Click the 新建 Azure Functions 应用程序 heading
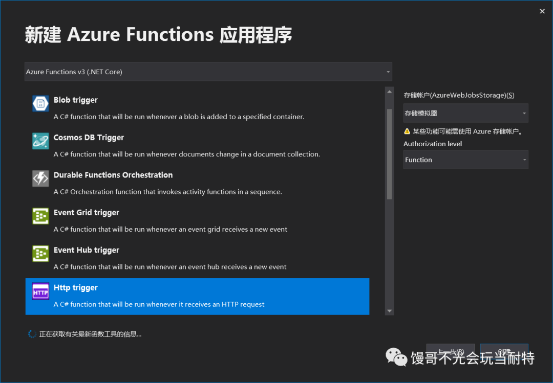This screenshot has height=383, width=553. pos(158,35)
